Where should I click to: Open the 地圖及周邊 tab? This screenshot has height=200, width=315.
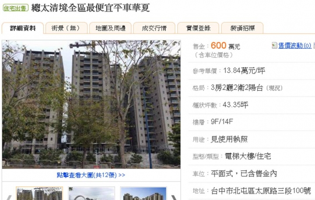coord(110,28)
